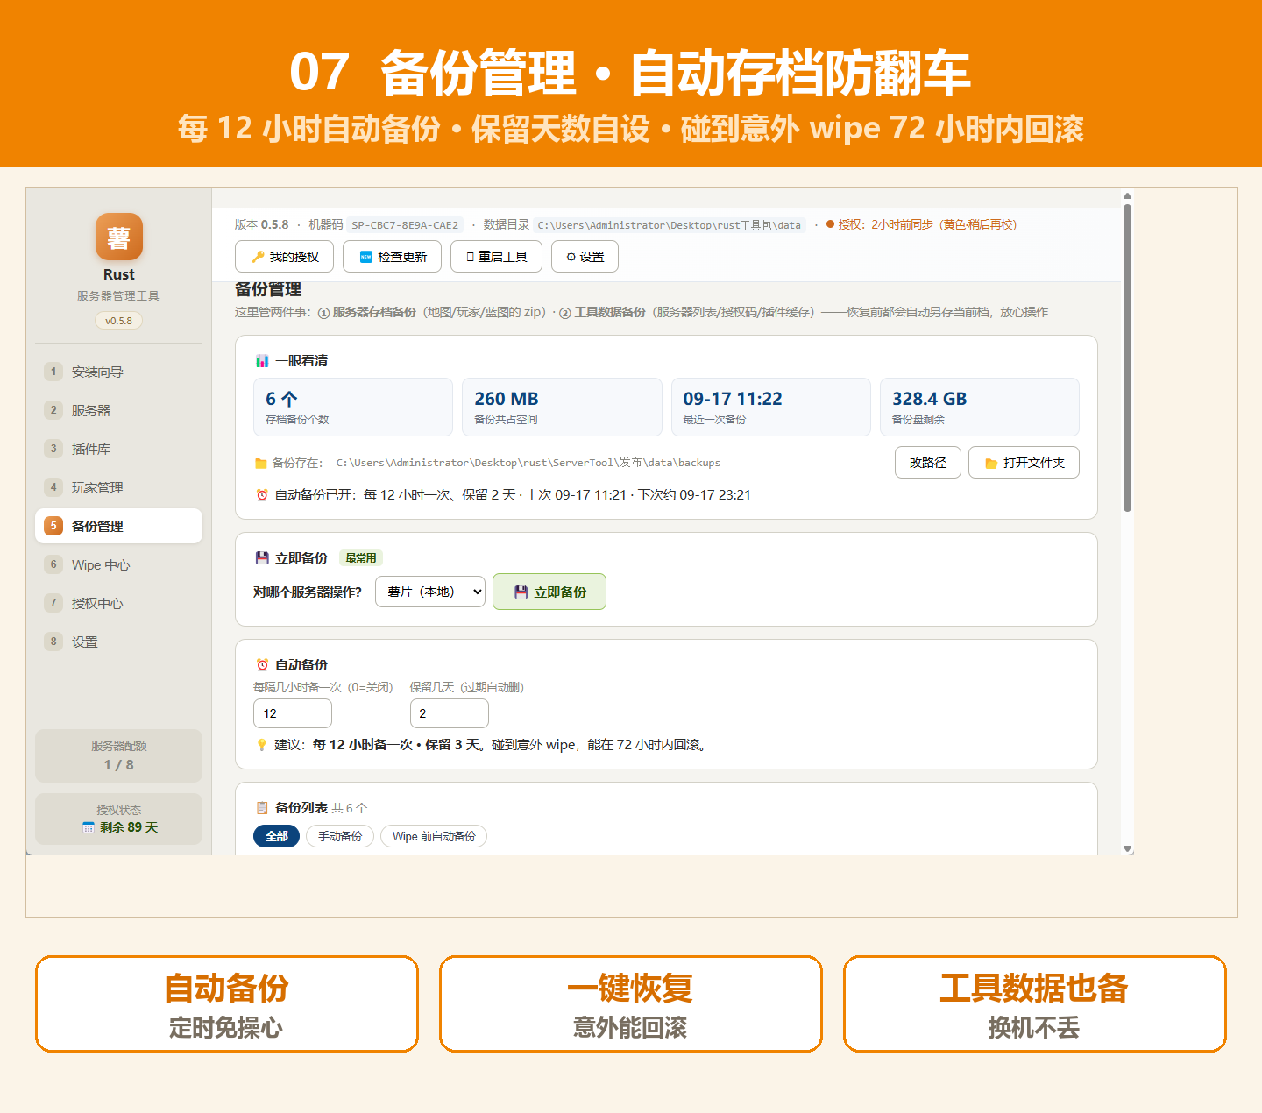Screen dimensions: 1262x1113
Task: Click the alarm clock icon beside 自动备份已开
Action: click(262, 495)
